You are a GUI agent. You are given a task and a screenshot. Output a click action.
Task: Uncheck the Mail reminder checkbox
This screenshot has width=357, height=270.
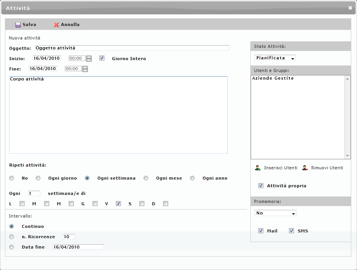pyautogui.click(x=261, y=231)
